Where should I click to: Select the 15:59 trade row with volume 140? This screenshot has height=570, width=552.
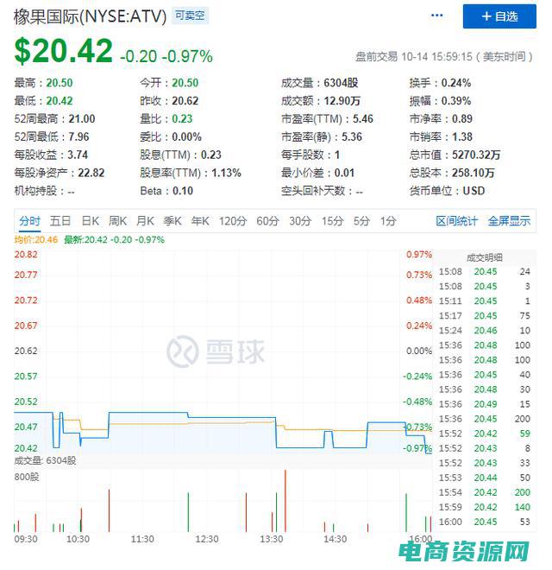[x=485, y=507]
